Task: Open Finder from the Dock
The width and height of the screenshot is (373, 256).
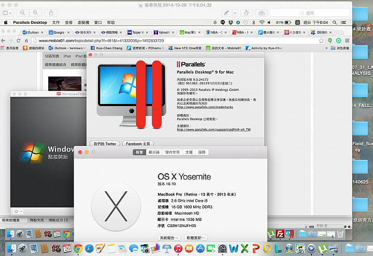Action: (x=11, y=249)
